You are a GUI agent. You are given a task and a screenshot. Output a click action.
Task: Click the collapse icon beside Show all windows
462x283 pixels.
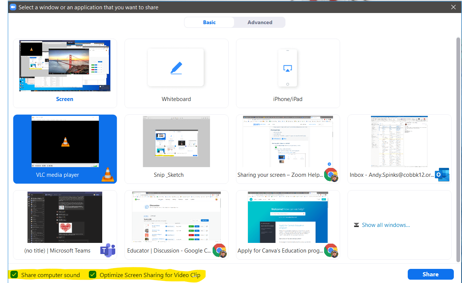tap(356, 225)
